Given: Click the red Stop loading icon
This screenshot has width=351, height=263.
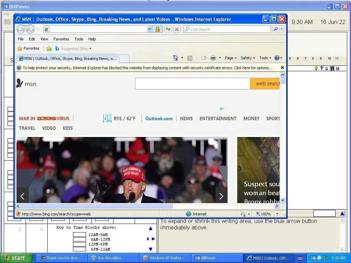Looking at the screenshot, I should click(x=177, y=29).
